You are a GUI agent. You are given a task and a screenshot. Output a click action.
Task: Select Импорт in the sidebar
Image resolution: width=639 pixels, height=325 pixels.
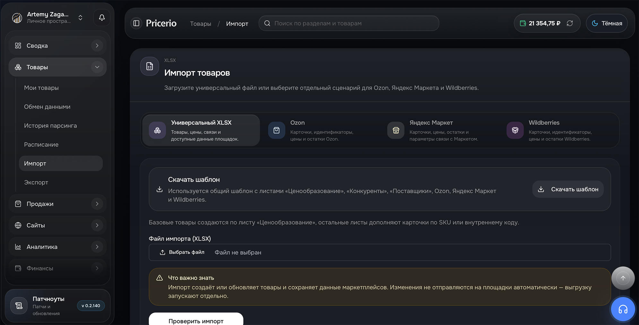click(61, 163)
